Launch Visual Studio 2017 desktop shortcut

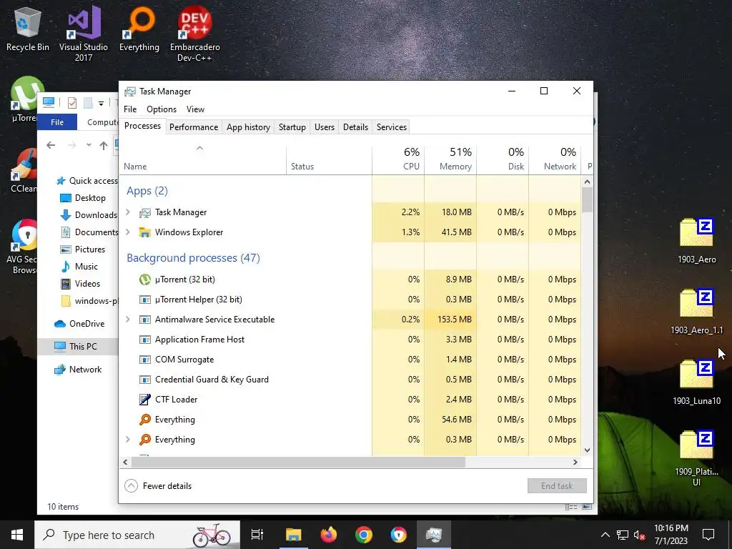pyautogui.click(x=84, y=34)
